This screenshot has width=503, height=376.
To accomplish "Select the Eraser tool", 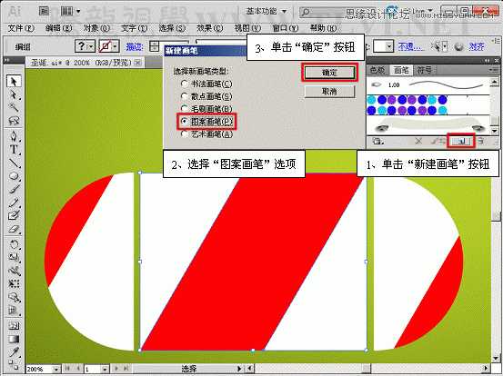I will pos(14,229).
